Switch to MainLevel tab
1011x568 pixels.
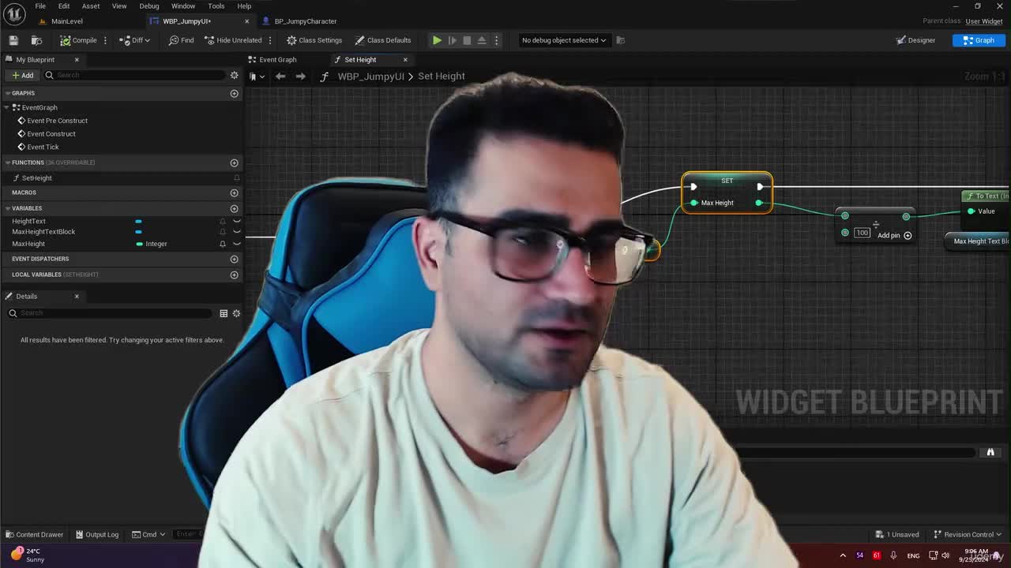[x=67, y=21]
